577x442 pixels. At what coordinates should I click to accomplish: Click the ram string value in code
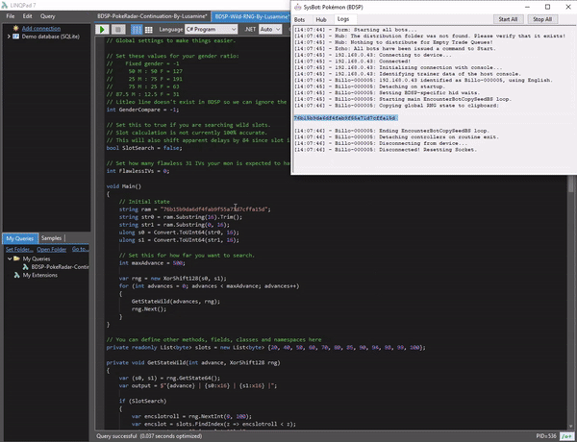point(215,209)
